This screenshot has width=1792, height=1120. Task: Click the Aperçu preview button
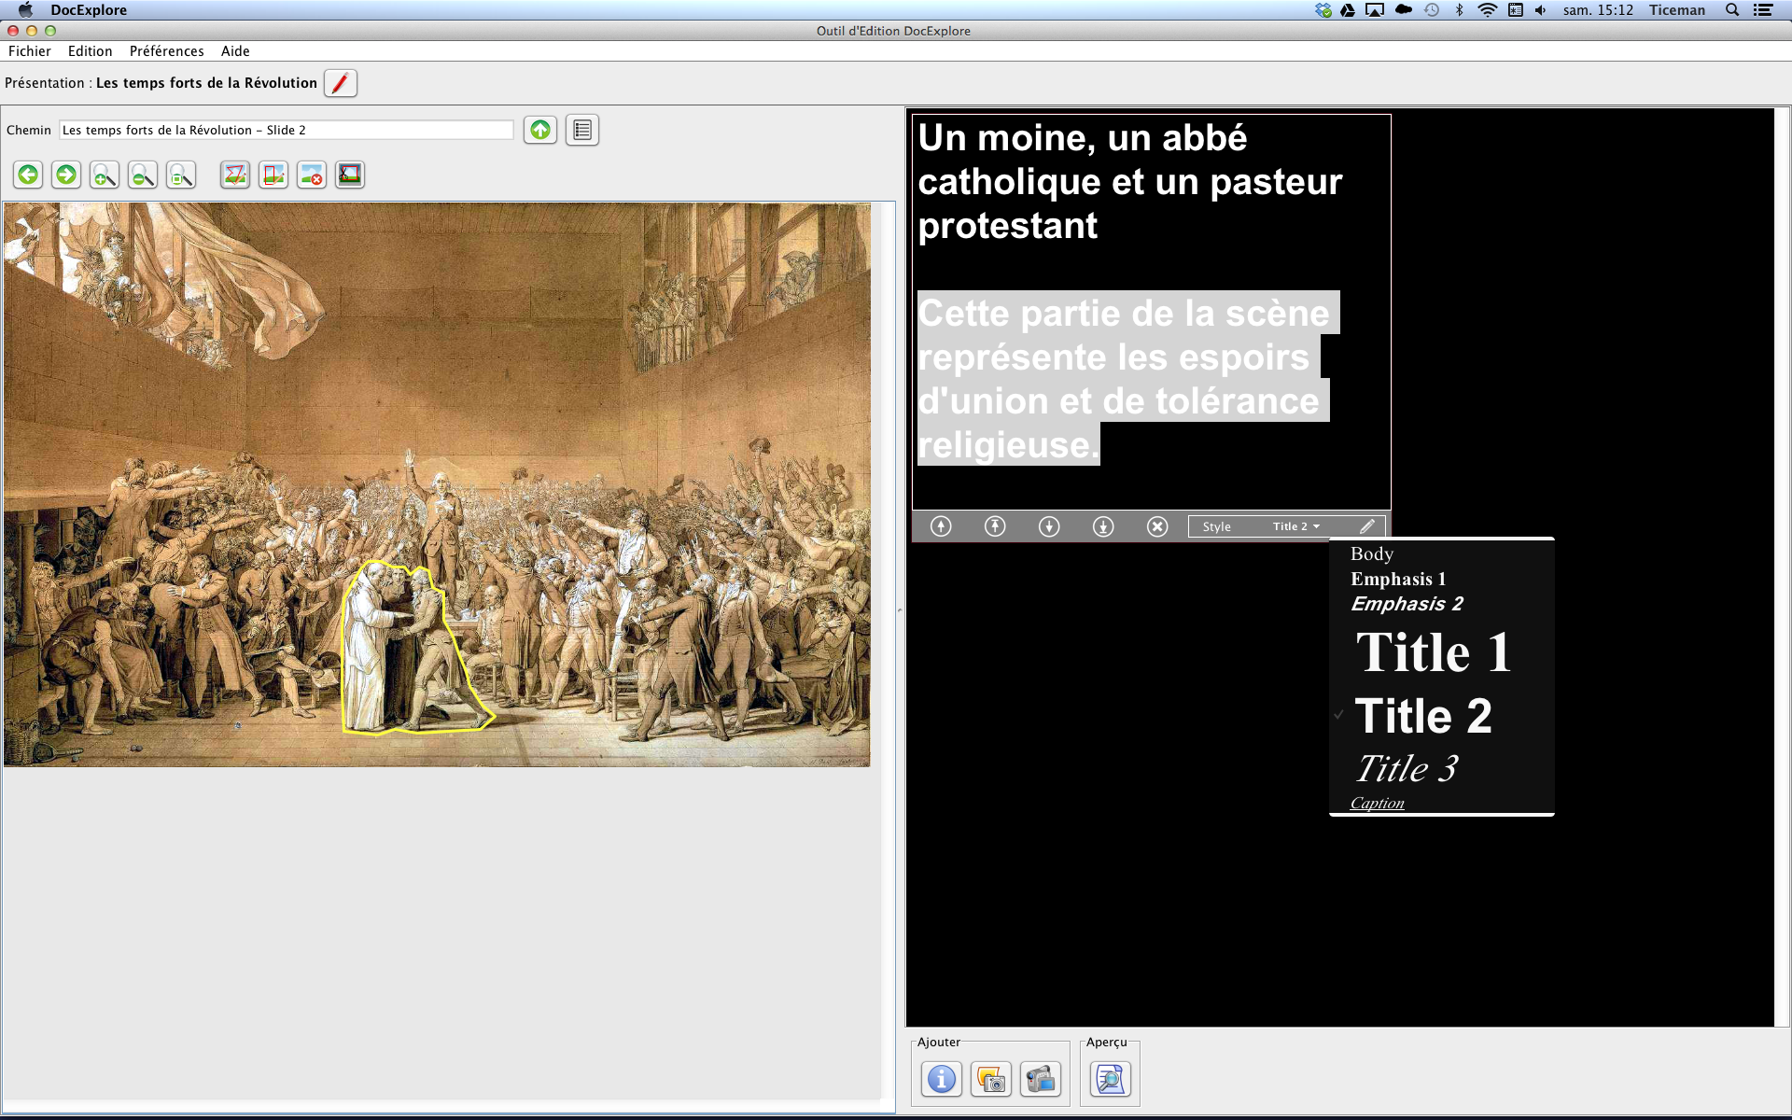(1110, 1079)
